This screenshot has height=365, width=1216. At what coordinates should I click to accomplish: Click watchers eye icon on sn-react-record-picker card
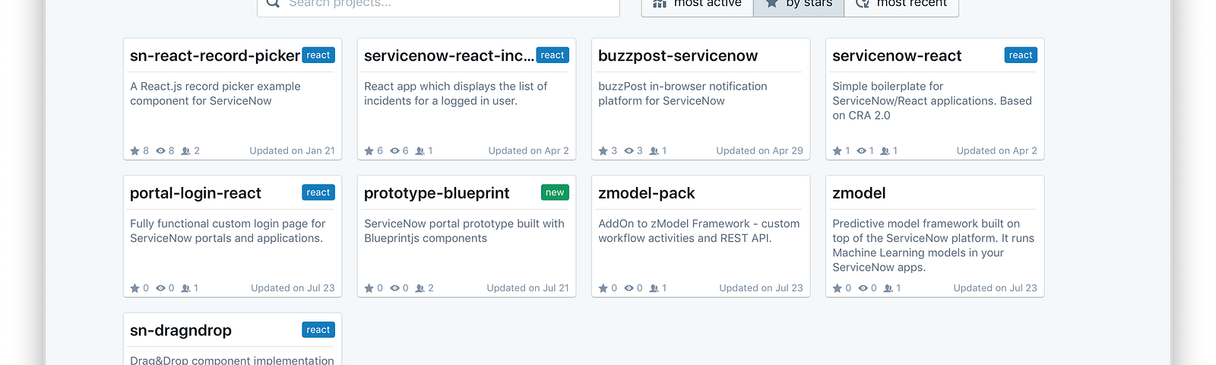160,151
